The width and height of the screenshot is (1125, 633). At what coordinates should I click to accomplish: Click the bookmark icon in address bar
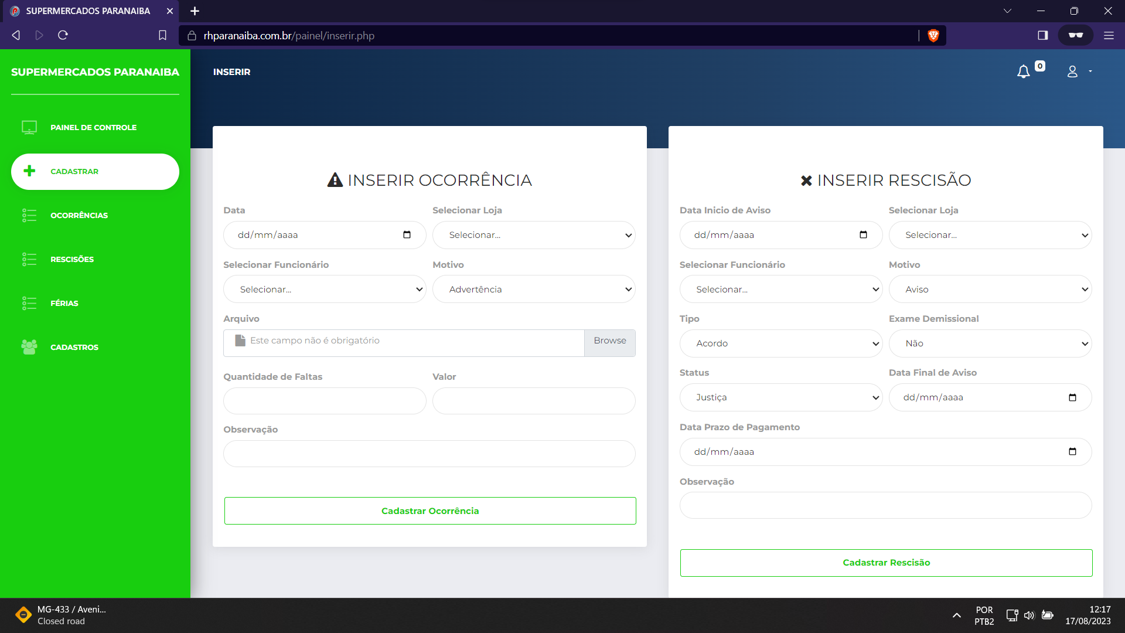pos(162,35)
